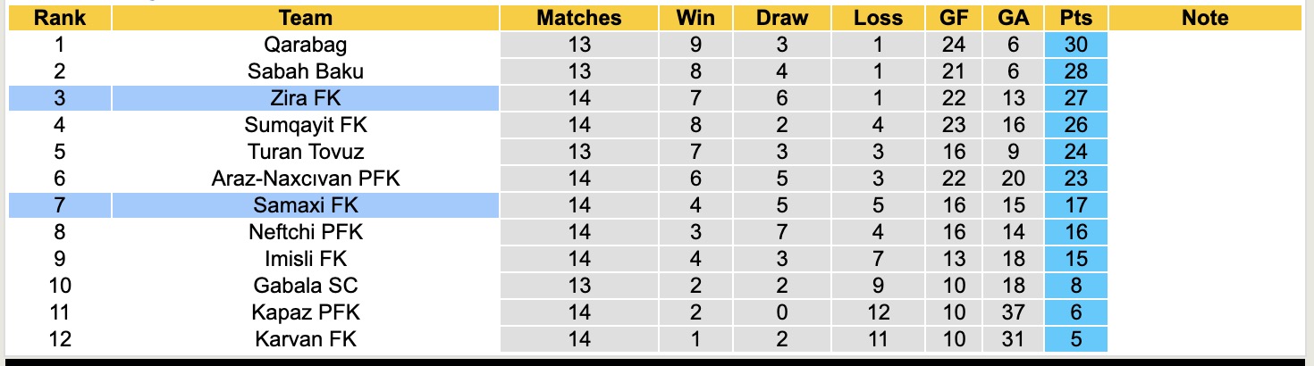Click the Note column header
The width and height of the screenshot is (1314, 366).
click(x=1204, y=18)
